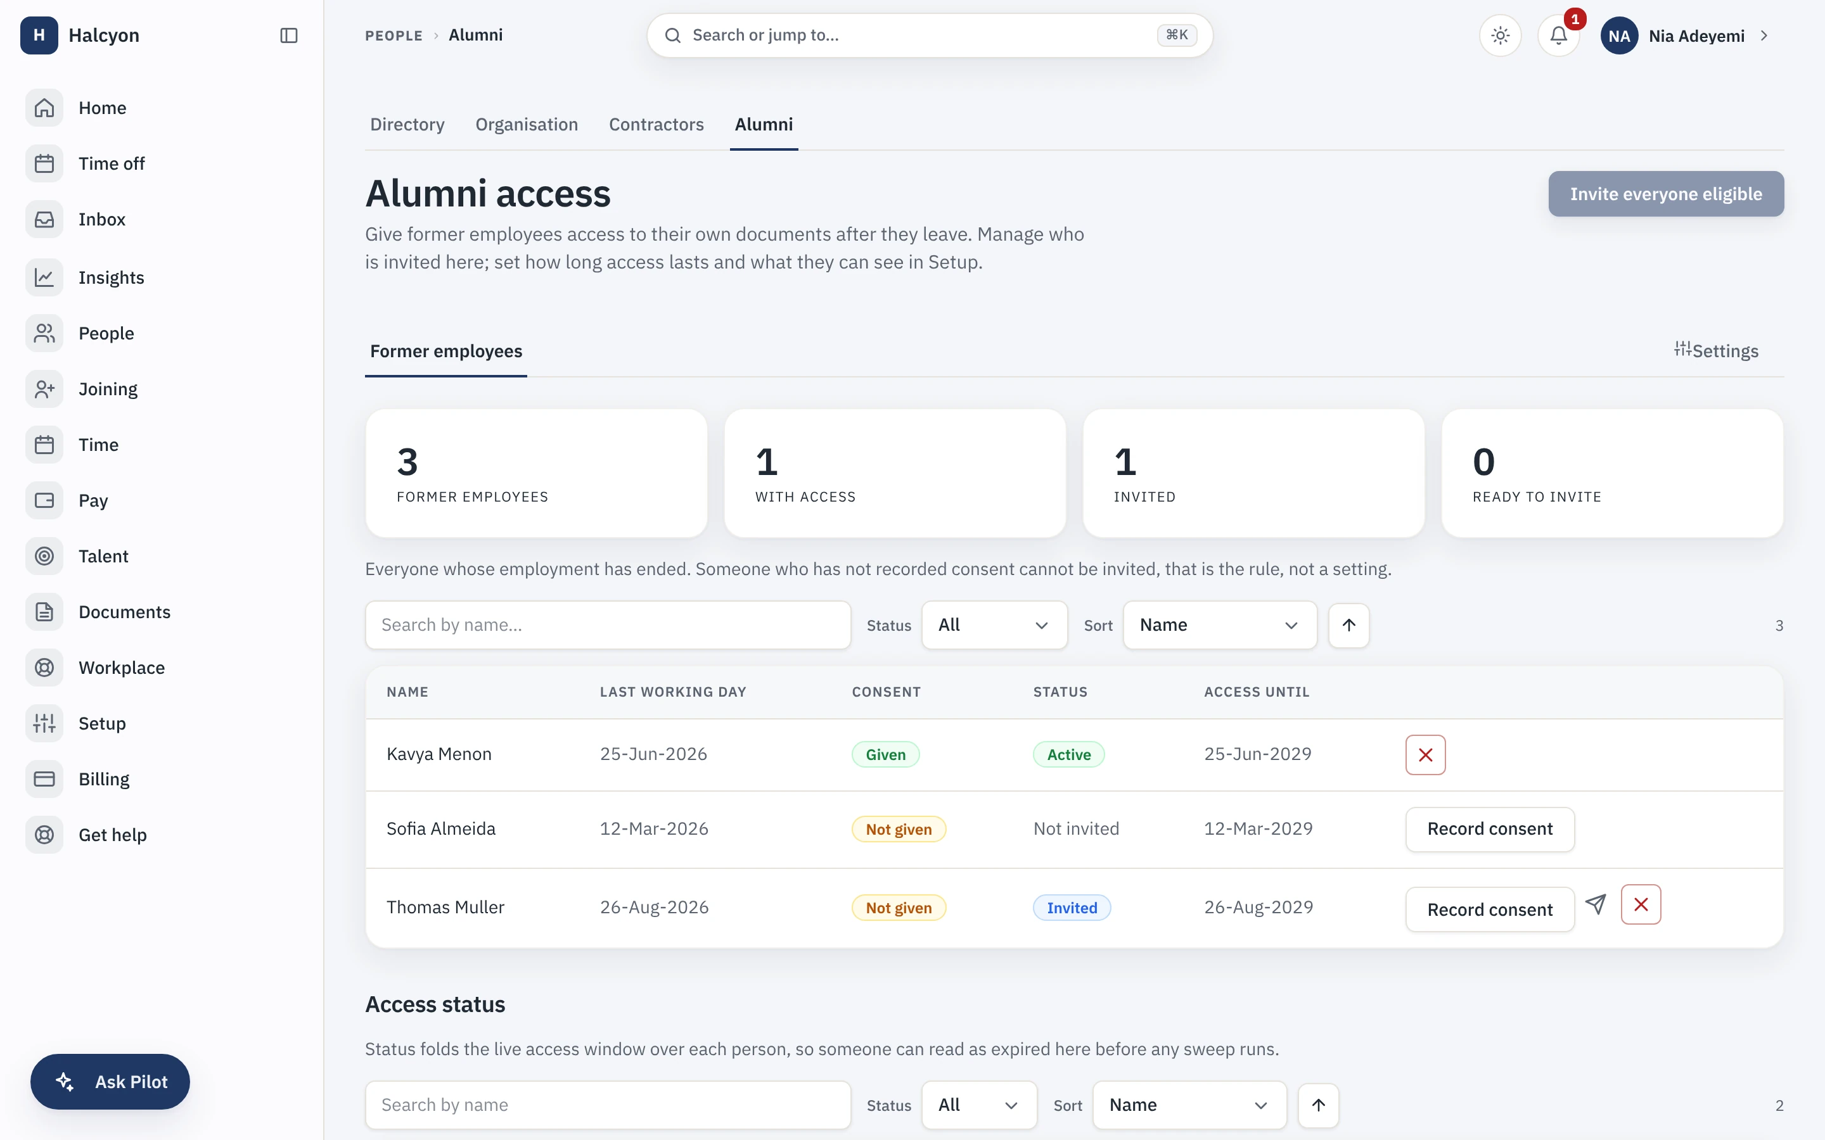This screenshot has height=1140, width=1825.
Task: Open the notifications bell
Action: (1559, 35)
